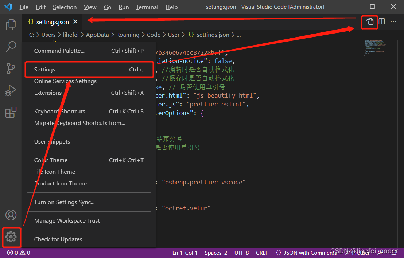Click the "esbenp.prettier-vscode" value in the code
Image resolution: width=404 pixels, height=258 pixels.
pyautogui.click(x=203, y=182)
